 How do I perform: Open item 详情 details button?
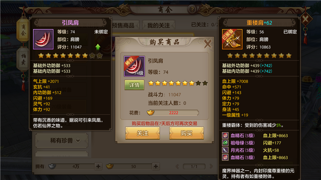(134, 85)
